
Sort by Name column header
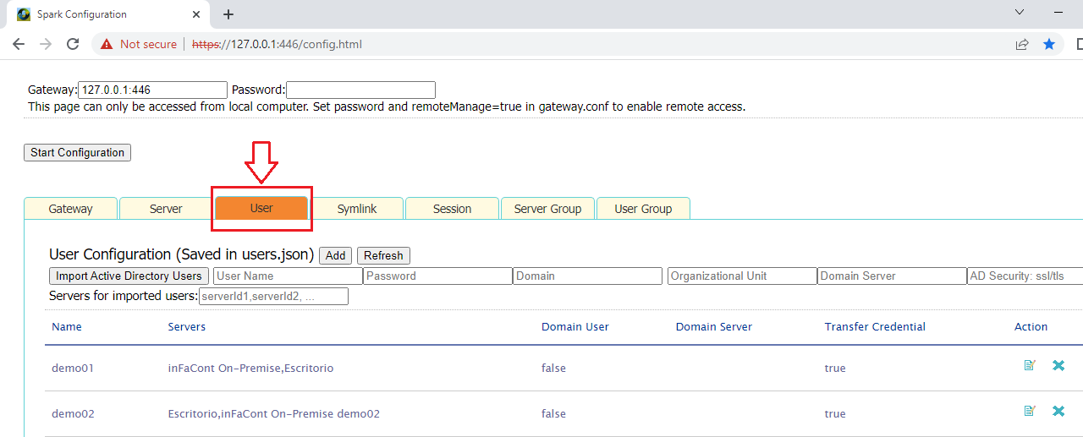pos(67,326)
